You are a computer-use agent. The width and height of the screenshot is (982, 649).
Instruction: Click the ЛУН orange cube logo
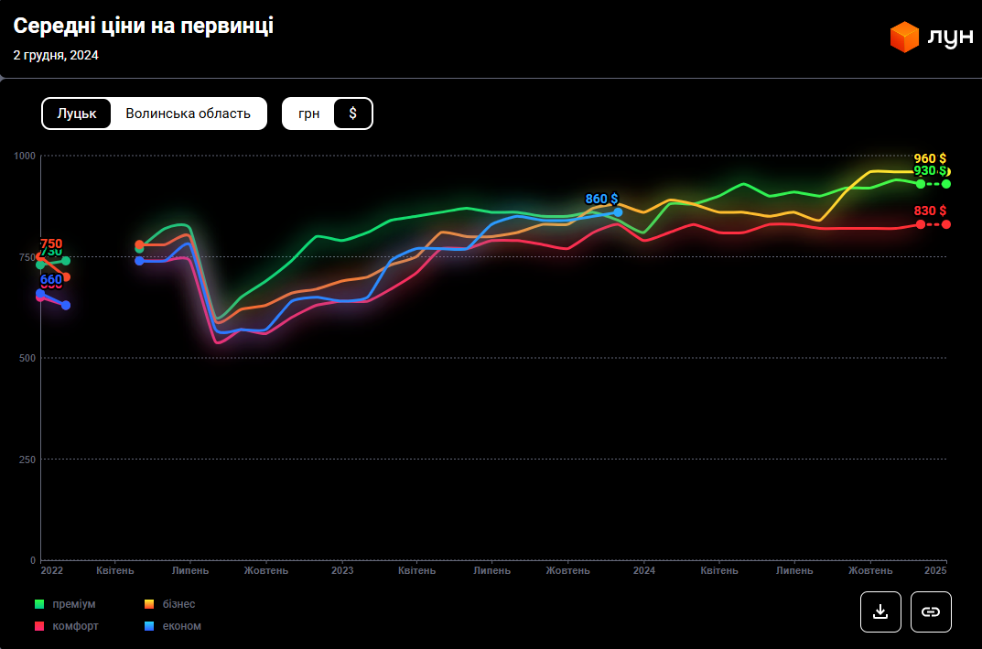[904, 38]
